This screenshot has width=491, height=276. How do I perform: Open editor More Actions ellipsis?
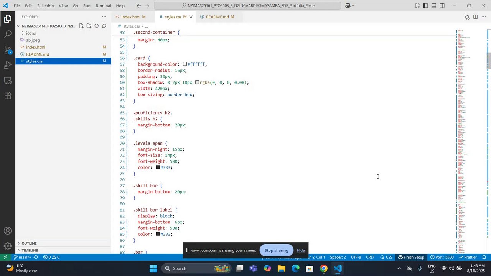coord(484,17)
